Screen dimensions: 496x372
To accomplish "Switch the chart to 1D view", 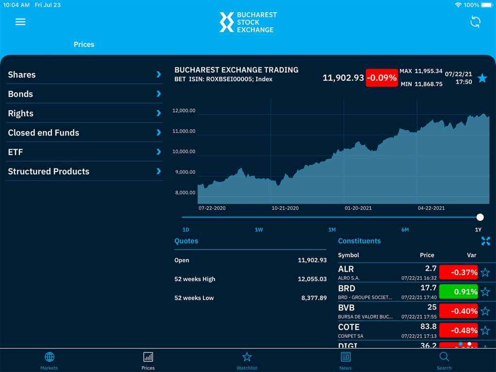I will [186, 230].
